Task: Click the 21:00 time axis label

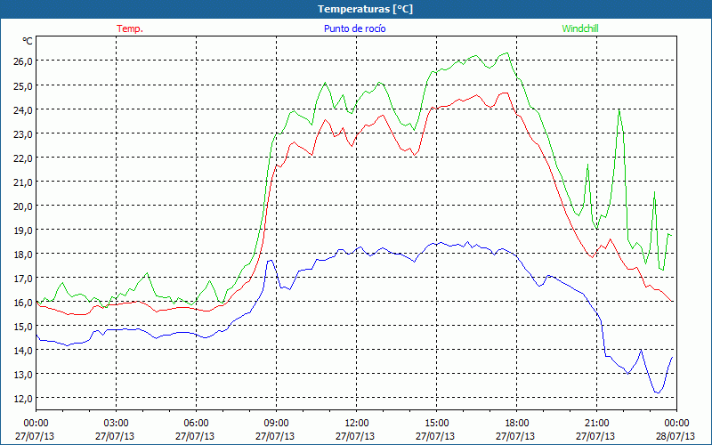Action: [596, 424]
